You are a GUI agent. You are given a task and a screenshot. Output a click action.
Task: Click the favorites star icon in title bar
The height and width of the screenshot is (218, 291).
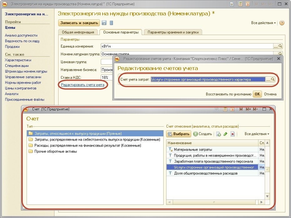click(232, 4)
